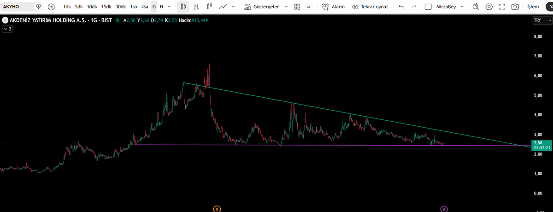Screen dimensions: 553x212
Task: Open the MirzaBey layout name
Action: 446,7
